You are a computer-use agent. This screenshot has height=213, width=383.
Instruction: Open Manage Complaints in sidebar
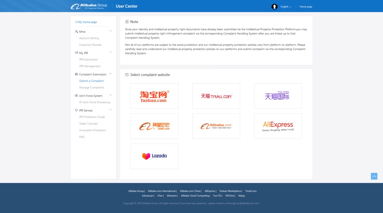coord(92,88)
